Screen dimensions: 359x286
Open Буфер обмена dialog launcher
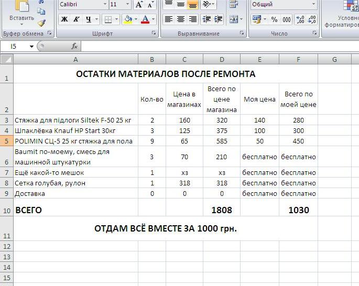[x=49, y=33]
